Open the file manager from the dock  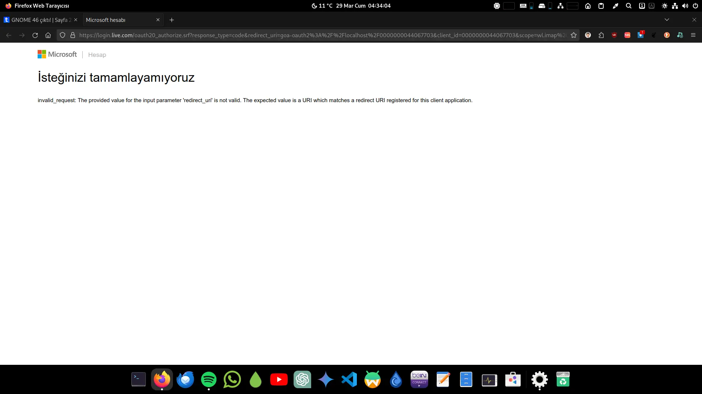(x=466, y=380)
